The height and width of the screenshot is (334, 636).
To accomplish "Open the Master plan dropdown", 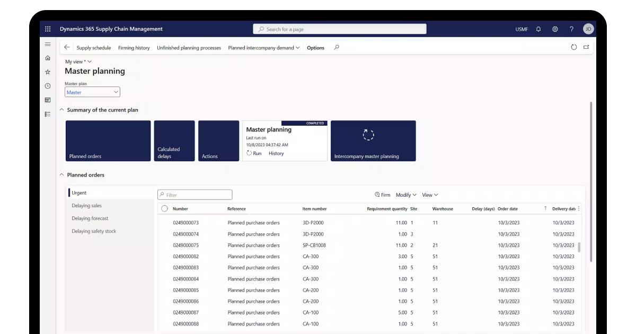I will [x=116, y=92].
